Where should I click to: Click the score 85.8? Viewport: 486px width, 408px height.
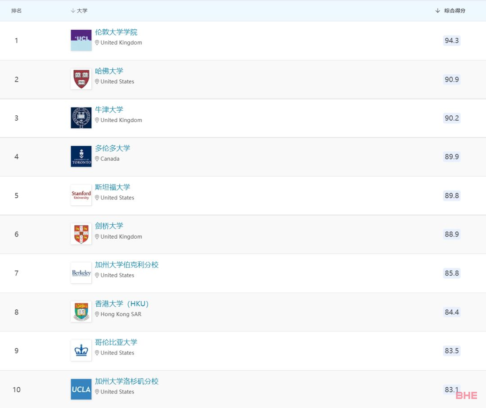(452, 273)
